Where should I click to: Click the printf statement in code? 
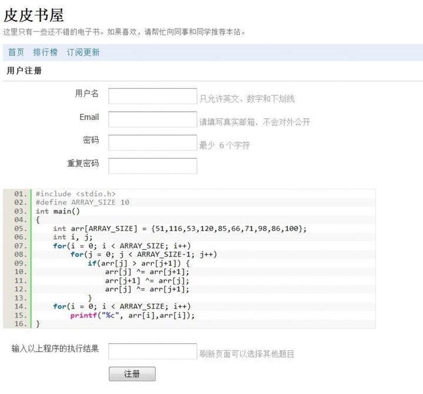(132, 315)
